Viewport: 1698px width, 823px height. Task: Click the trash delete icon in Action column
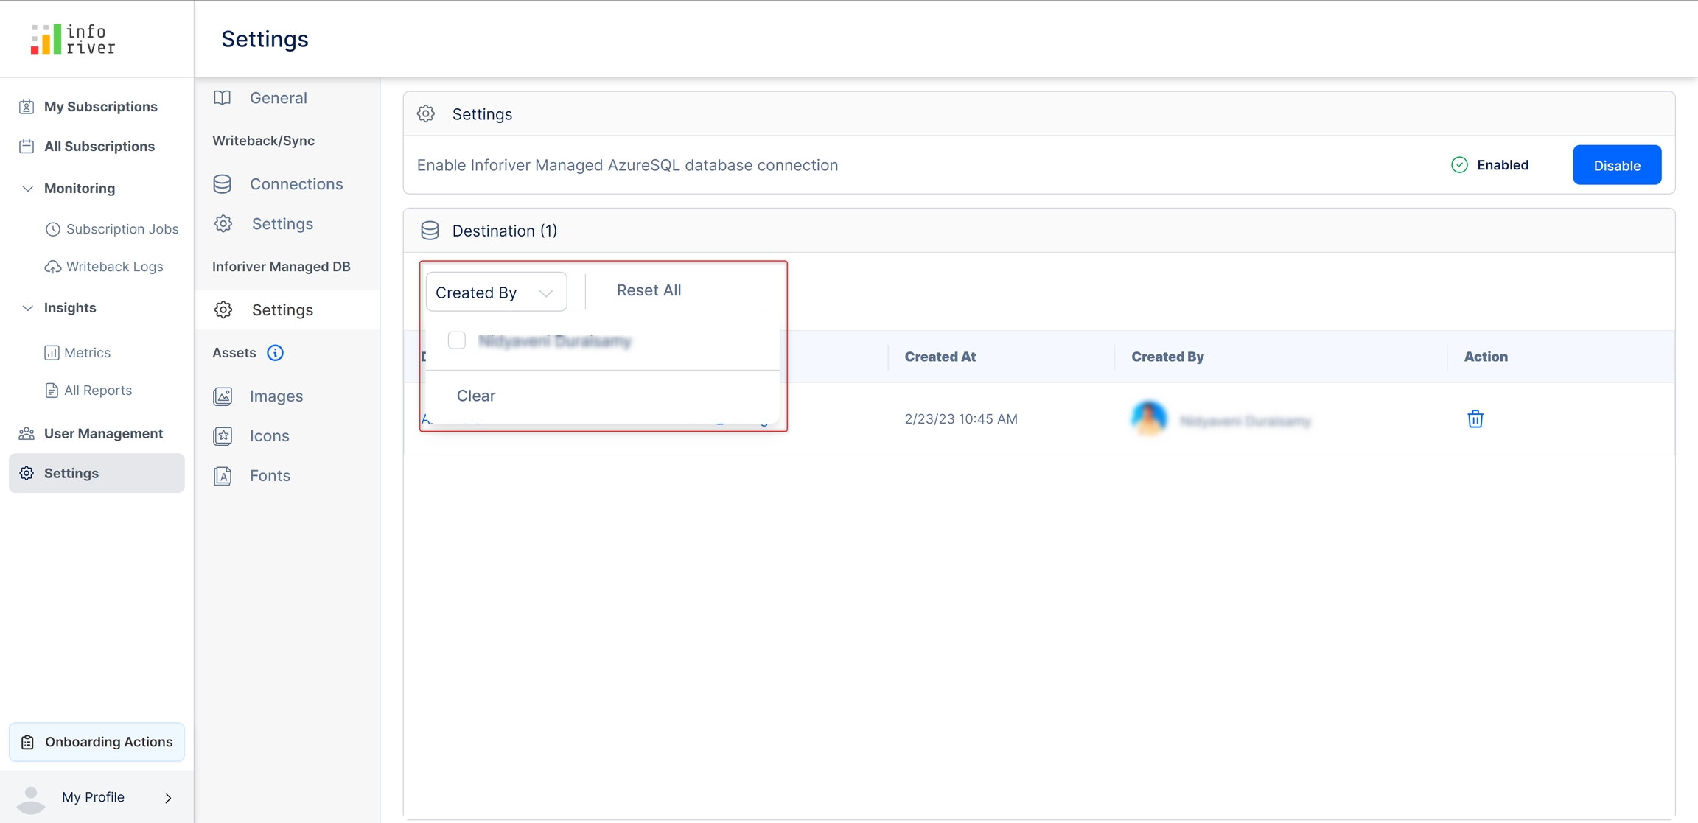pos(1475,418)
